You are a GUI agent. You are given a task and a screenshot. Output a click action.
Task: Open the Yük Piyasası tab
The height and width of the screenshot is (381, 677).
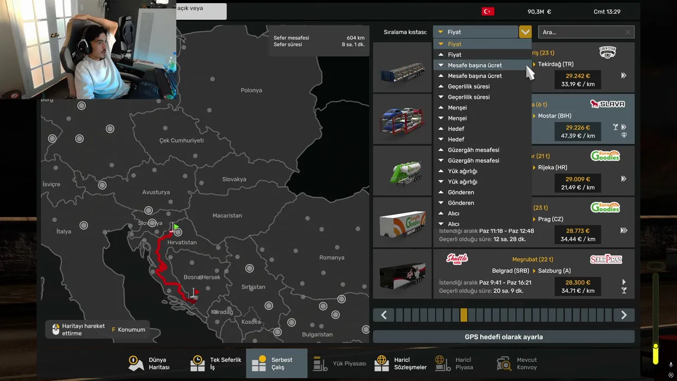[339, 364]
